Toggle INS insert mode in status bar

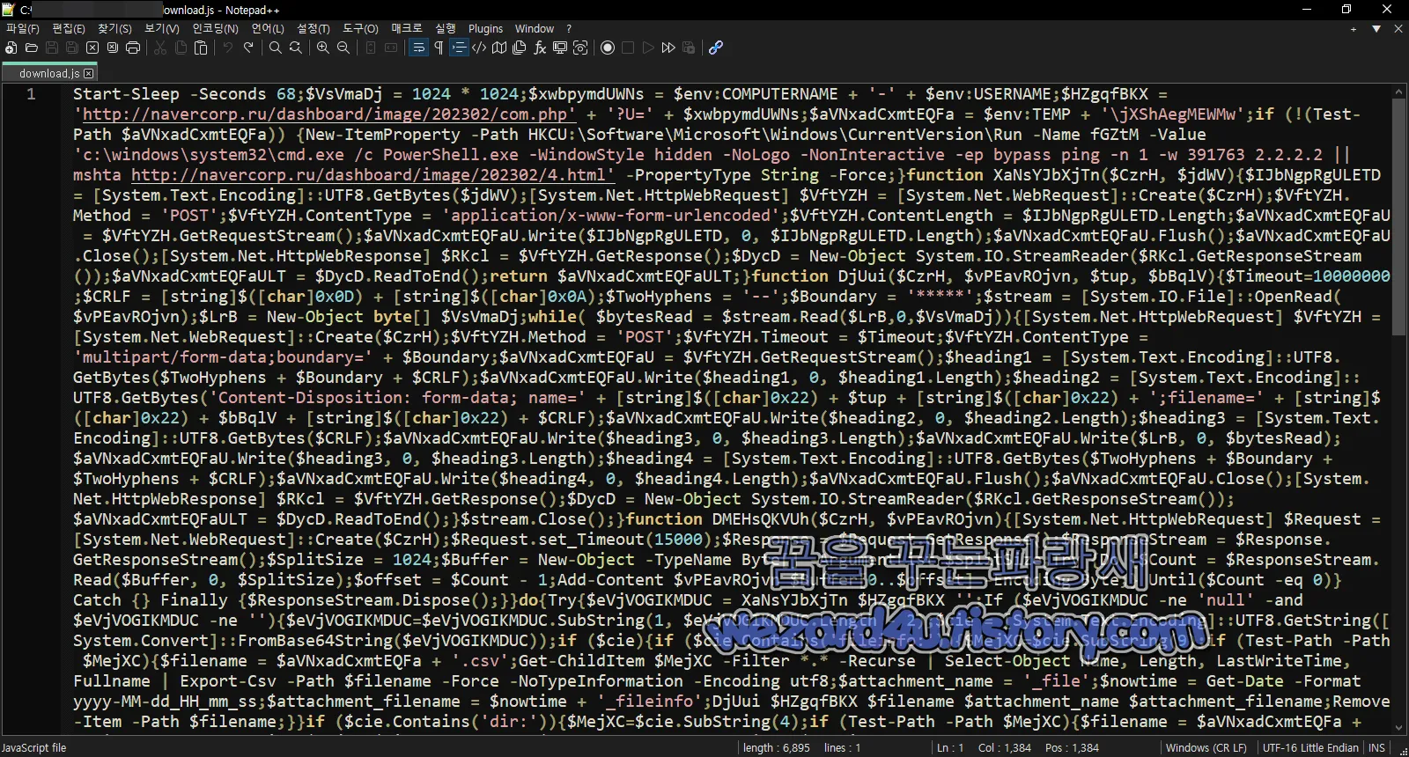click(1376, 748)
